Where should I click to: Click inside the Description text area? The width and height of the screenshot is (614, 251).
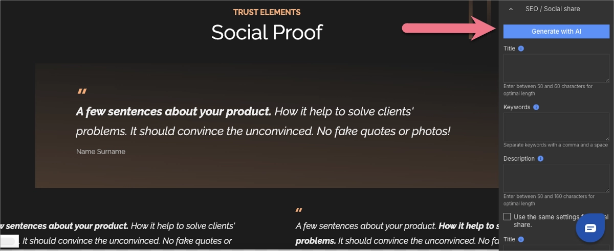556,178
